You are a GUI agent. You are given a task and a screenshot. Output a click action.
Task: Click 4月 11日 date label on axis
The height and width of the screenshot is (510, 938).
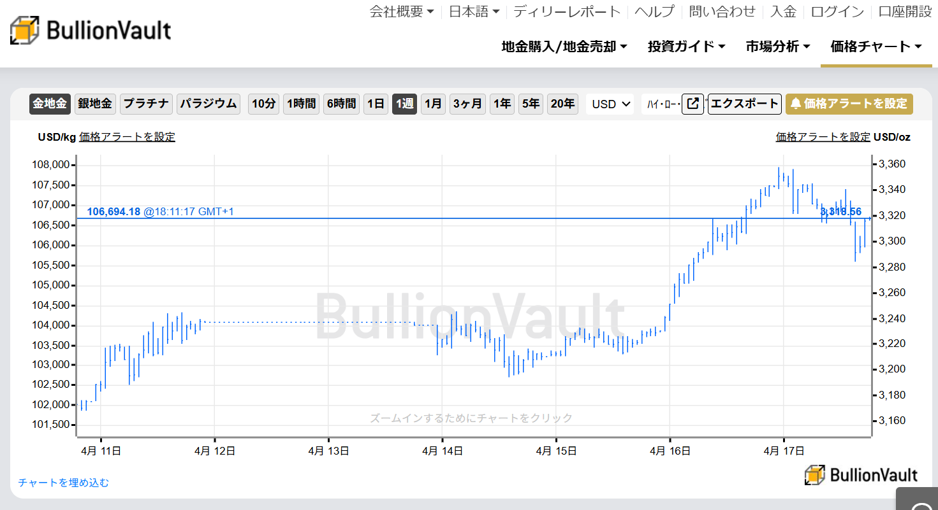tap(101, 451)
